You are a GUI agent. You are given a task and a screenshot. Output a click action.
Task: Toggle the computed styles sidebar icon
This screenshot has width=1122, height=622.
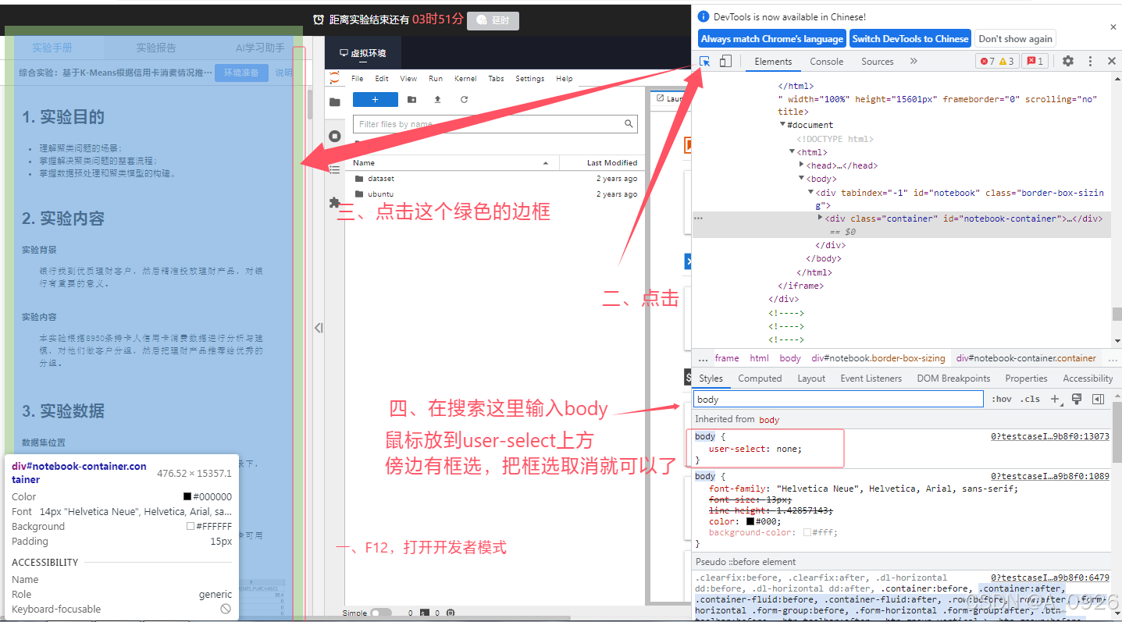pos(1098,399)
